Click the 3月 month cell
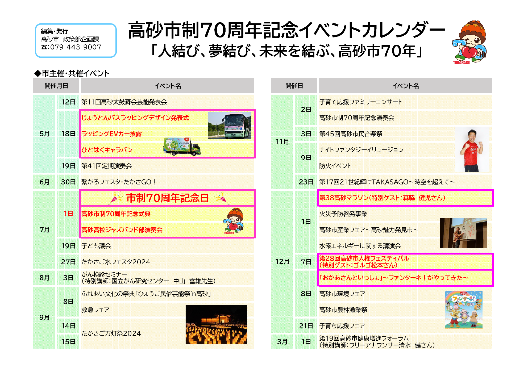 (282, 342)
